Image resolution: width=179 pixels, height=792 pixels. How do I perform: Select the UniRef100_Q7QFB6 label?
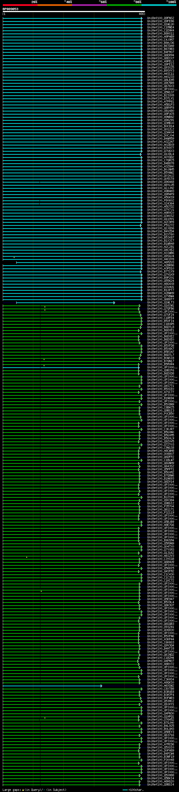pyautogui.click(x=160, y=309)
